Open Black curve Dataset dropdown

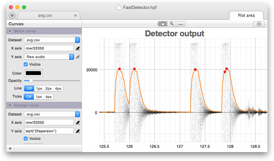click(52, 40)
